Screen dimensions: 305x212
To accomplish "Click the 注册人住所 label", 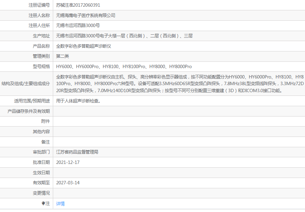I will pos(39,25).
